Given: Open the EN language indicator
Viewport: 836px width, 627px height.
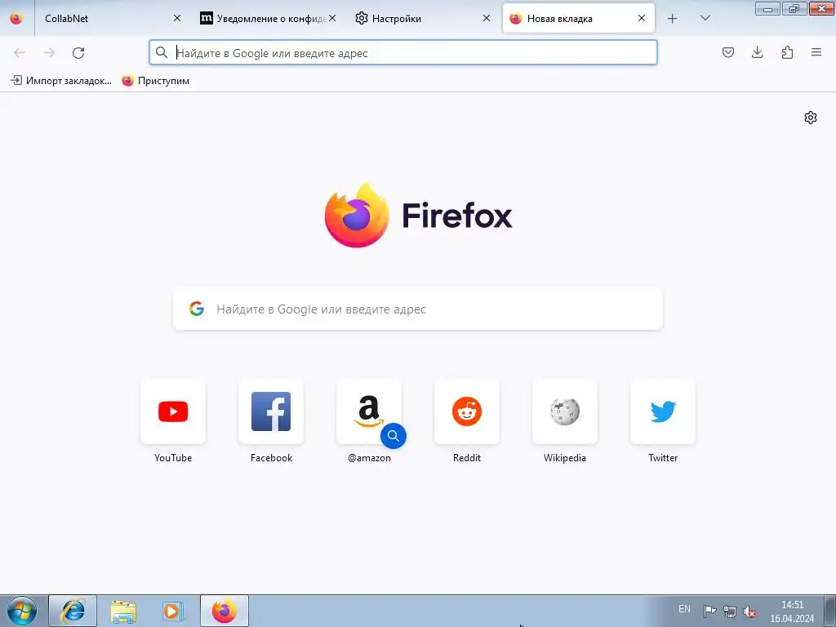Looking at the screenshot, I should tap(684, 609).
